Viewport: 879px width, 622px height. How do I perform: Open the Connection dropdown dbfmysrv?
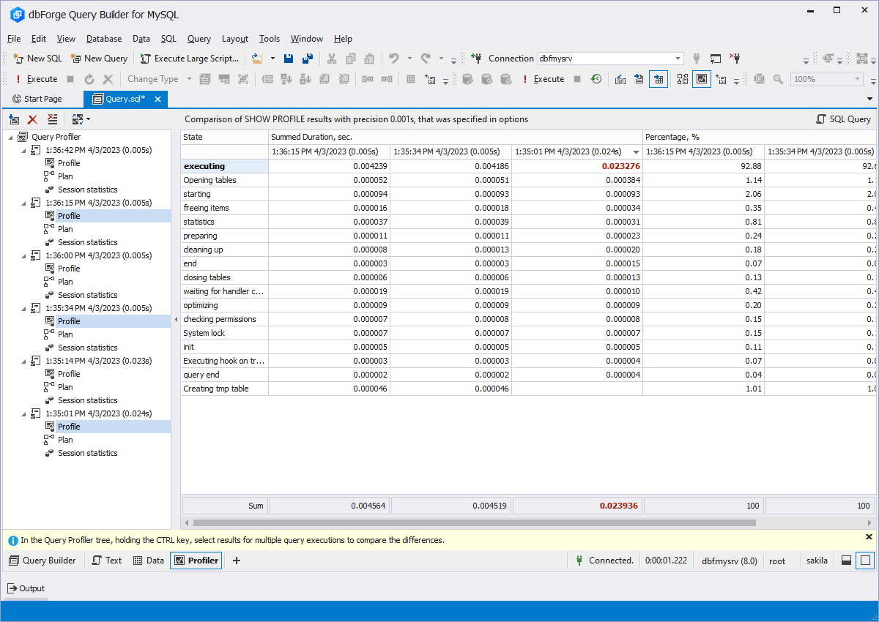click(678, 59)
